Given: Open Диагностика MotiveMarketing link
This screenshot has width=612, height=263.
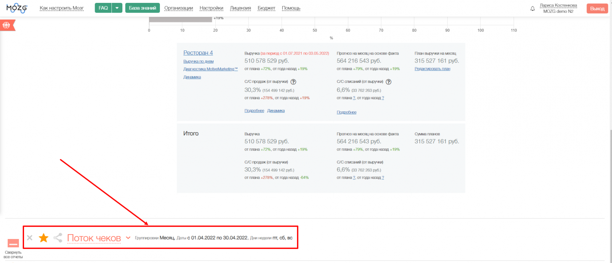Looking at the screenshot, I should click(210, 69).
